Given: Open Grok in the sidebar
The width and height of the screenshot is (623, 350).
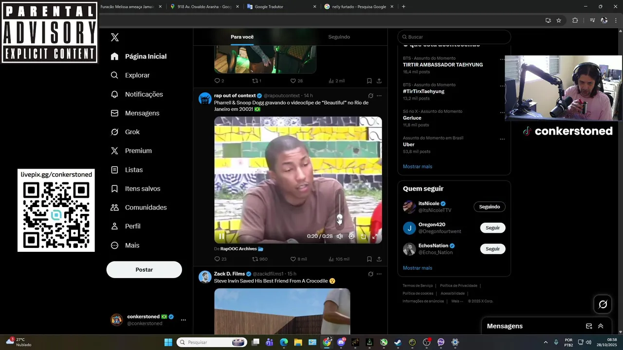Looking at the screenshot, I should (x=126, y=132).
